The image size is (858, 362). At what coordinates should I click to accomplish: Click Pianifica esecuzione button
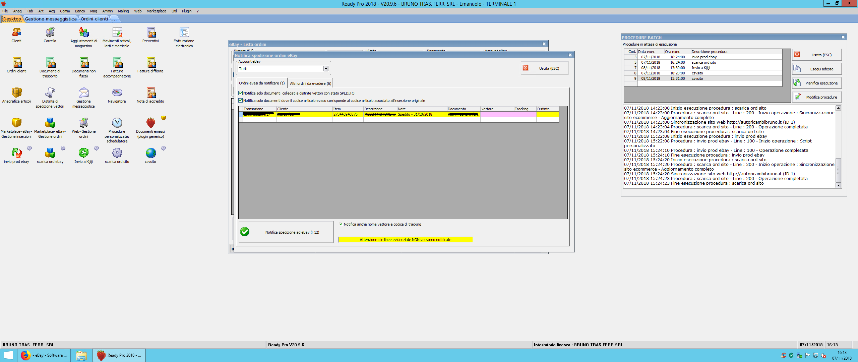[x=816, y=83]
